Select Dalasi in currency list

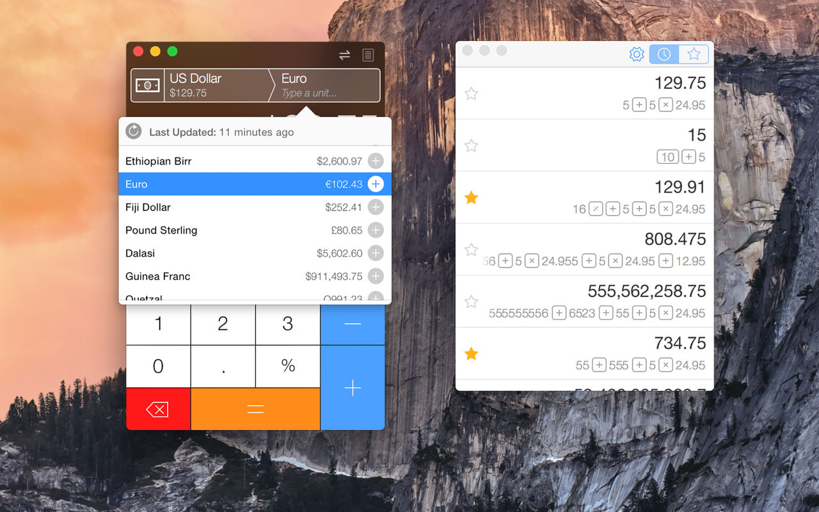pos(255,253)
